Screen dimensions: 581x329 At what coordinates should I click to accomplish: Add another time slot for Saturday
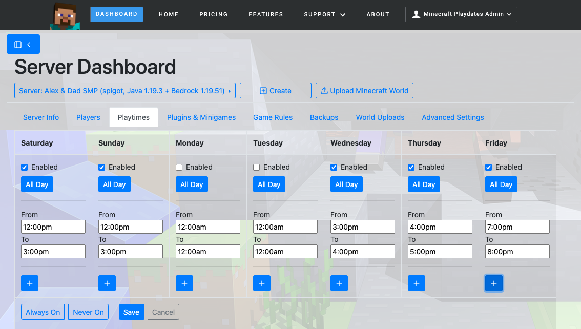click(29, 283)
